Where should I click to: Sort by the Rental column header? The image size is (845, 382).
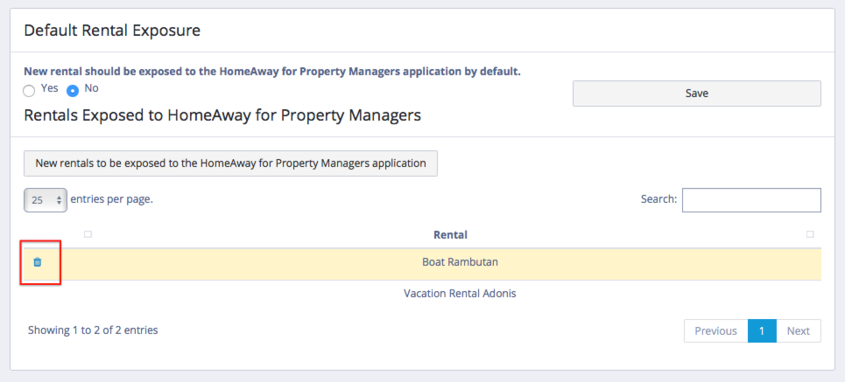[450, 234]
